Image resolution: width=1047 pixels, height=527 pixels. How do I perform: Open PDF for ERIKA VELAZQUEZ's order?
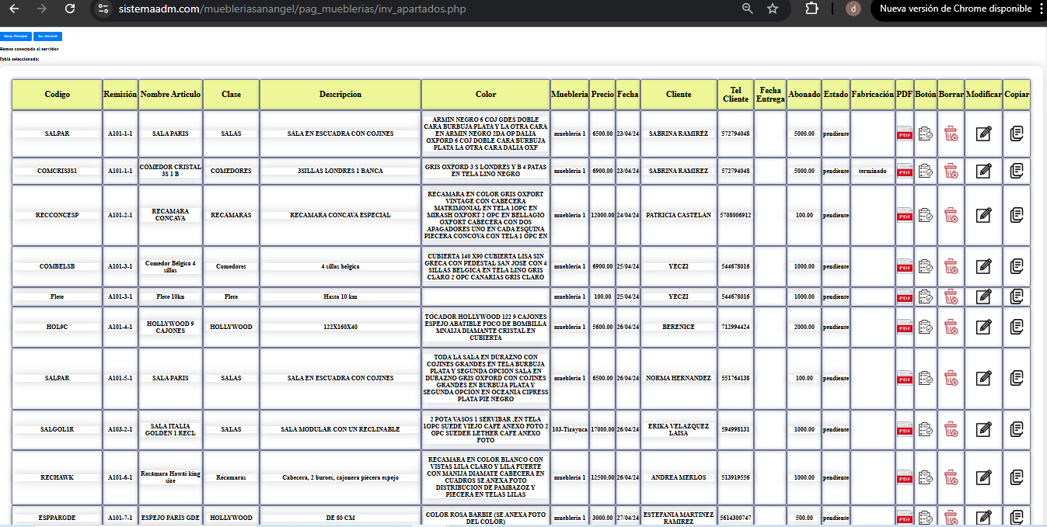pos(905,429)
